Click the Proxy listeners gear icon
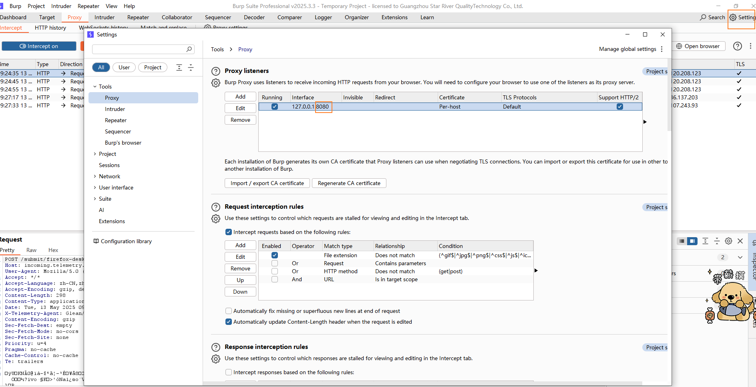 pos(216,83)
